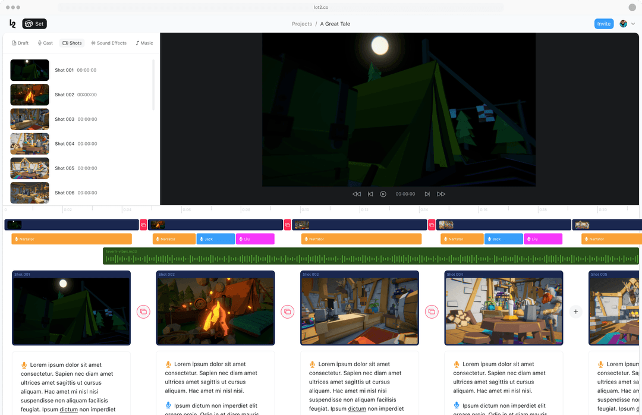Click the orange mic icon in Shot 004 script
Image resolution: width=642 pixels, height=415 pixels.
click(x=457, y=364)
